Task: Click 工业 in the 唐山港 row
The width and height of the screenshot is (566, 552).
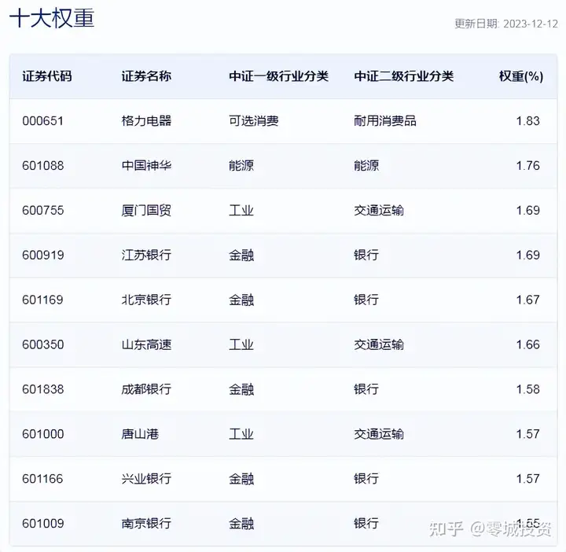Action: coord(241,434)
